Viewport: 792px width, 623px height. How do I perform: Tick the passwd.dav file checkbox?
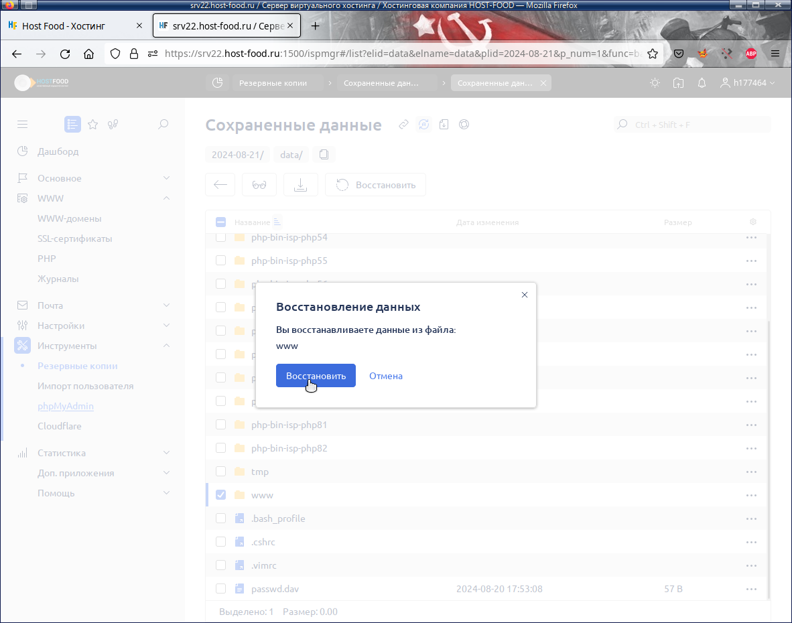220,589
